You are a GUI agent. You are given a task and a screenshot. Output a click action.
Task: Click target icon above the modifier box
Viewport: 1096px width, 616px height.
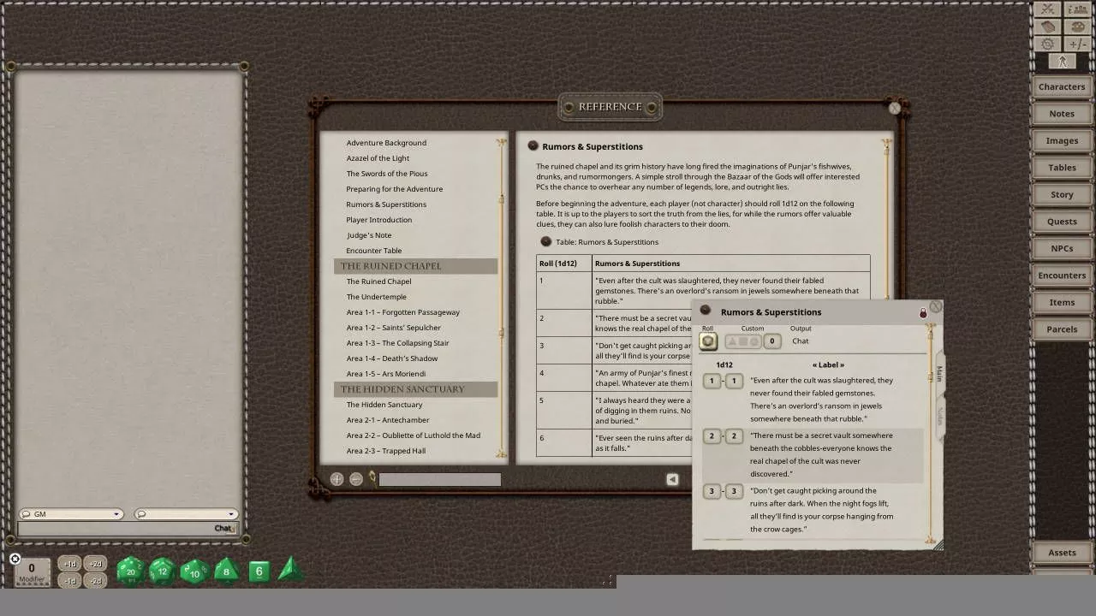click(x=15, y=559)
